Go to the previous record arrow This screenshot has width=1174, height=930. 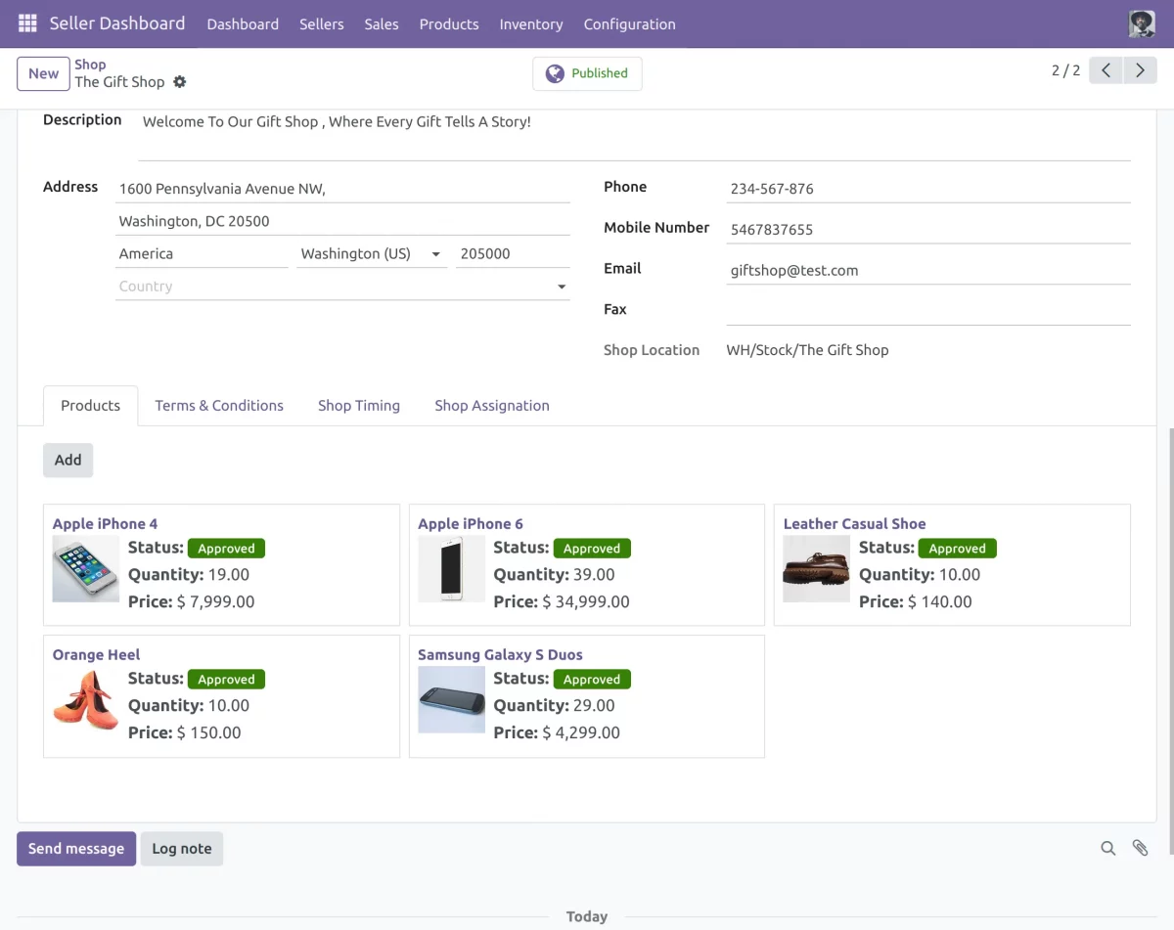pyautogui.click(x=1106, y=70)
